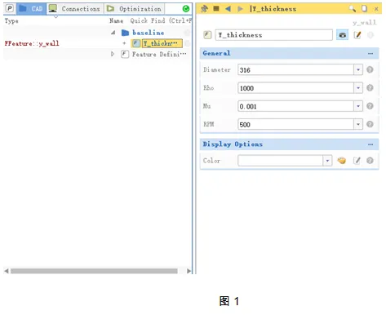
Task: Open the RPM dropdown arrow
Action: 358,124
